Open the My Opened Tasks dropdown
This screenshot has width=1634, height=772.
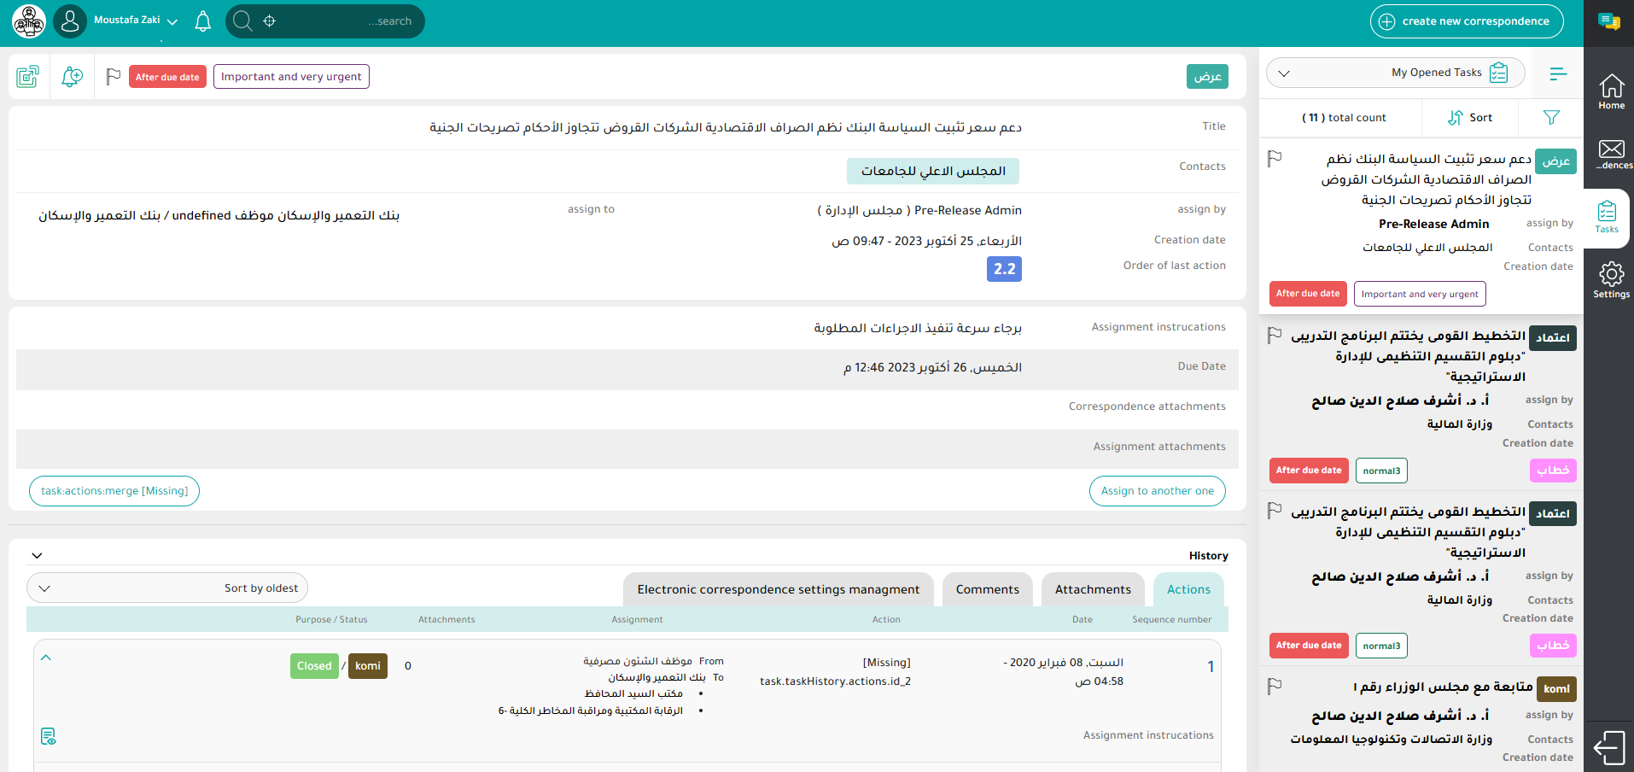(x=1395, y=73)
